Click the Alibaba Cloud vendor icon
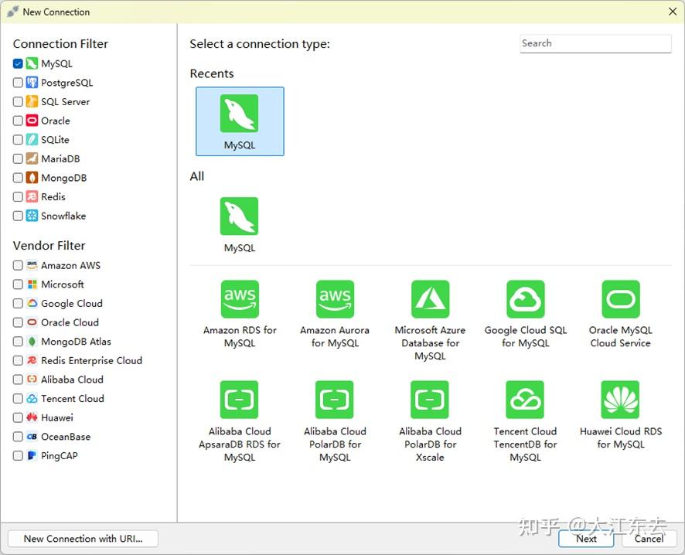The image size is (685, 555). pyautogui.click(x=32, y=380)
